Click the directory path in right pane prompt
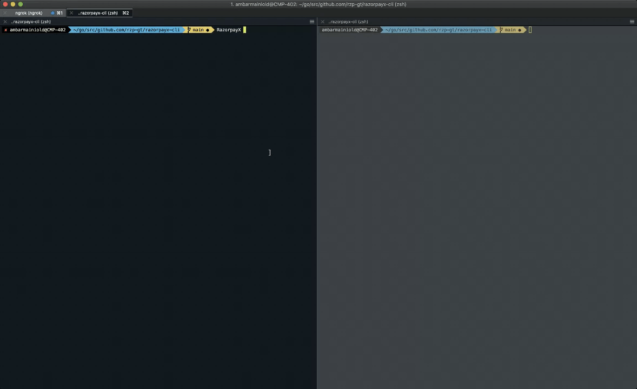 439,30
